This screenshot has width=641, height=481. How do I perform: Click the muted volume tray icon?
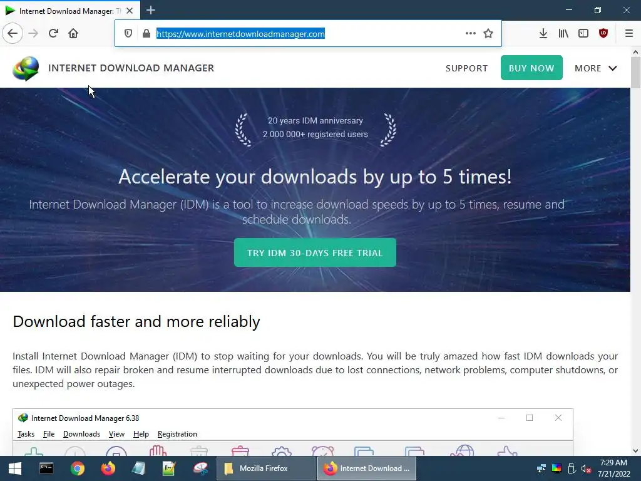coord(586,468)
